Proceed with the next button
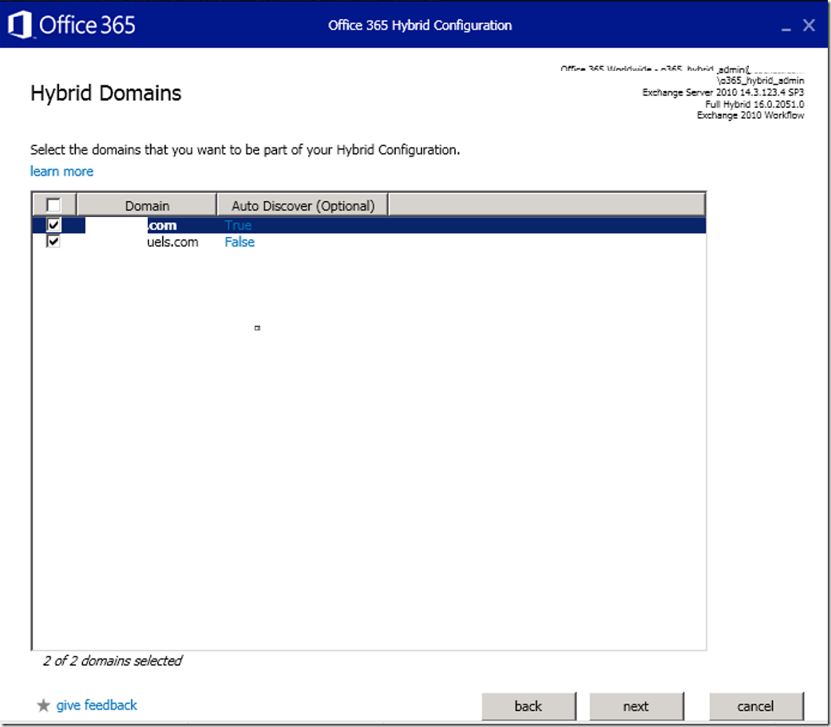 636,705
